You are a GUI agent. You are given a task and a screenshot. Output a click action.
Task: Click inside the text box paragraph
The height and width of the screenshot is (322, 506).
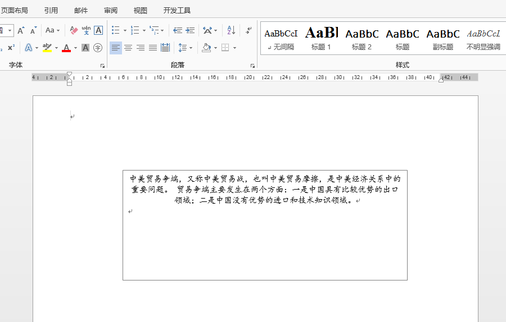click(x=265, y=190)
